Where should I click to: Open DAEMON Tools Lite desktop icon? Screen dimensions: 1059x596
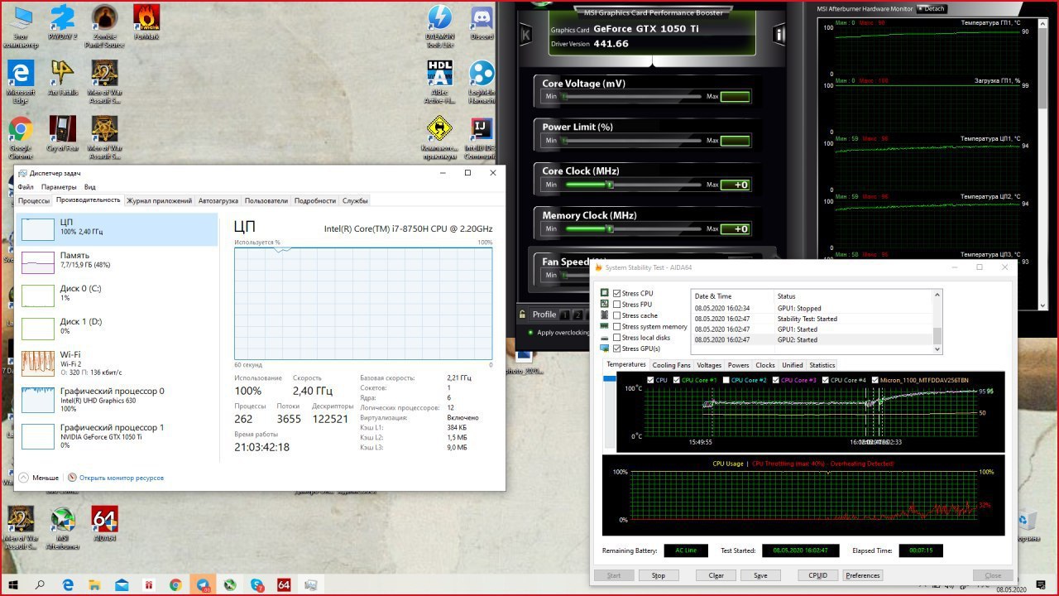coord(439,25)
